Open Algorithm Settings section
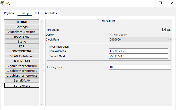 [22, 32]
